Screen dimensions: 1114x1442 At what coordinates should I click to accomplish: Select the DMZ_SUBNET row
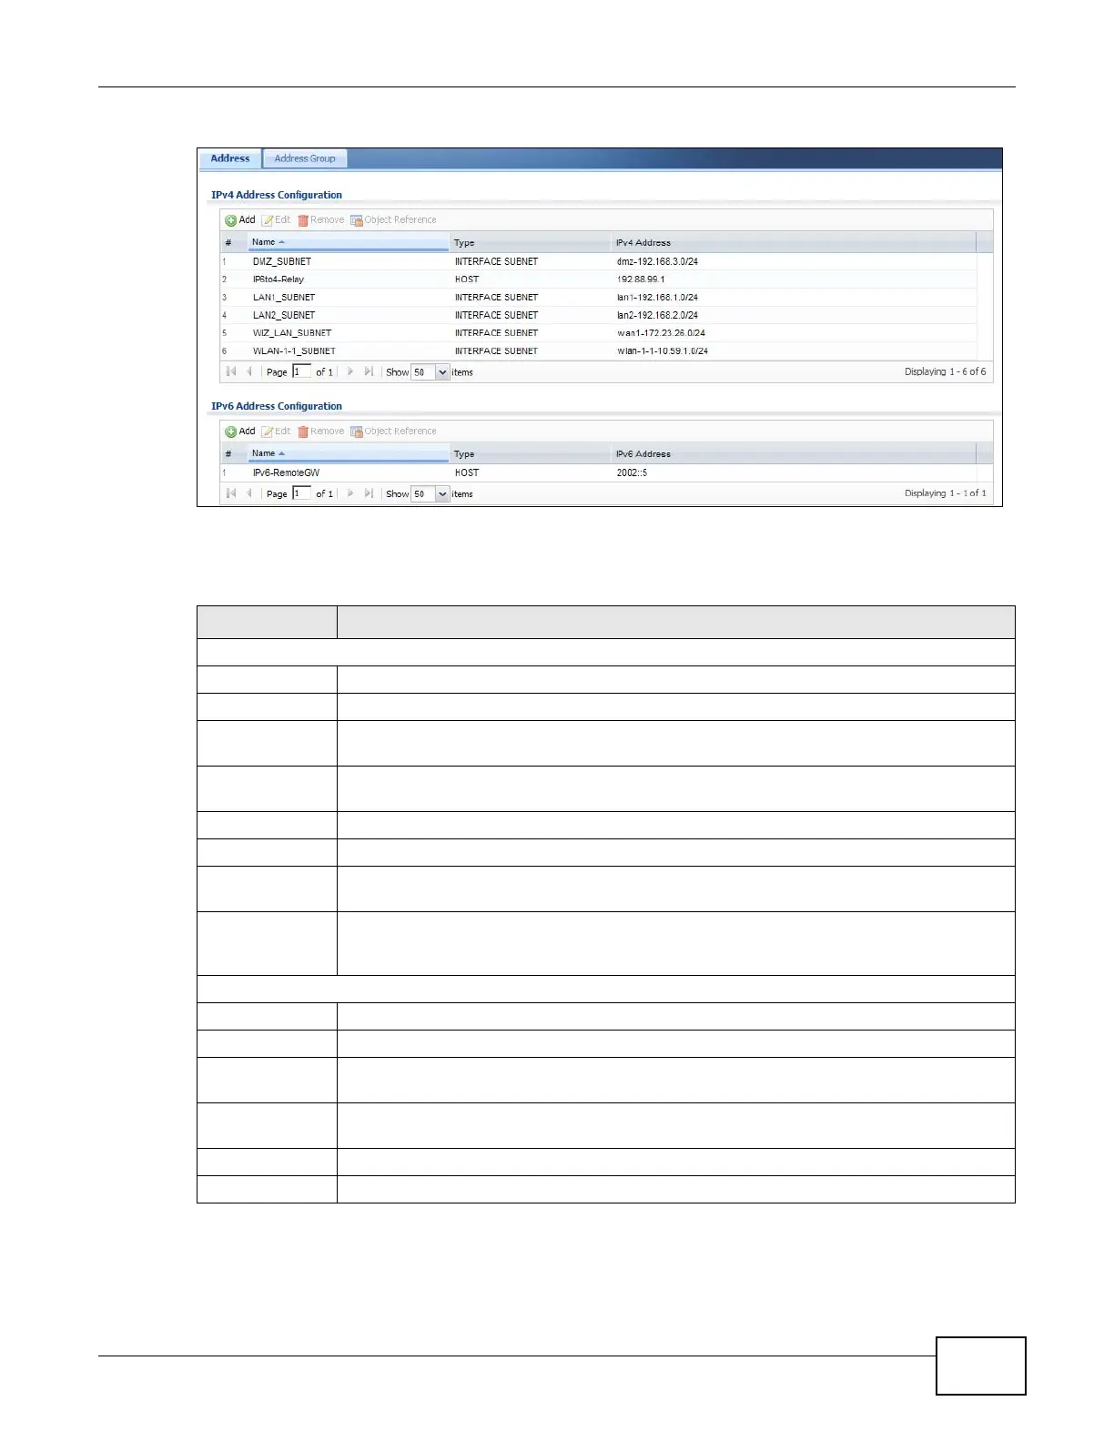(598, 261)
